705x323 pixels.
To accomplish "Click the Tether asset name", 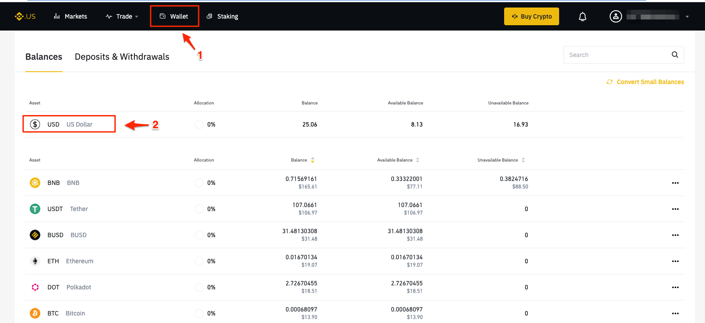I will point(79,209).
